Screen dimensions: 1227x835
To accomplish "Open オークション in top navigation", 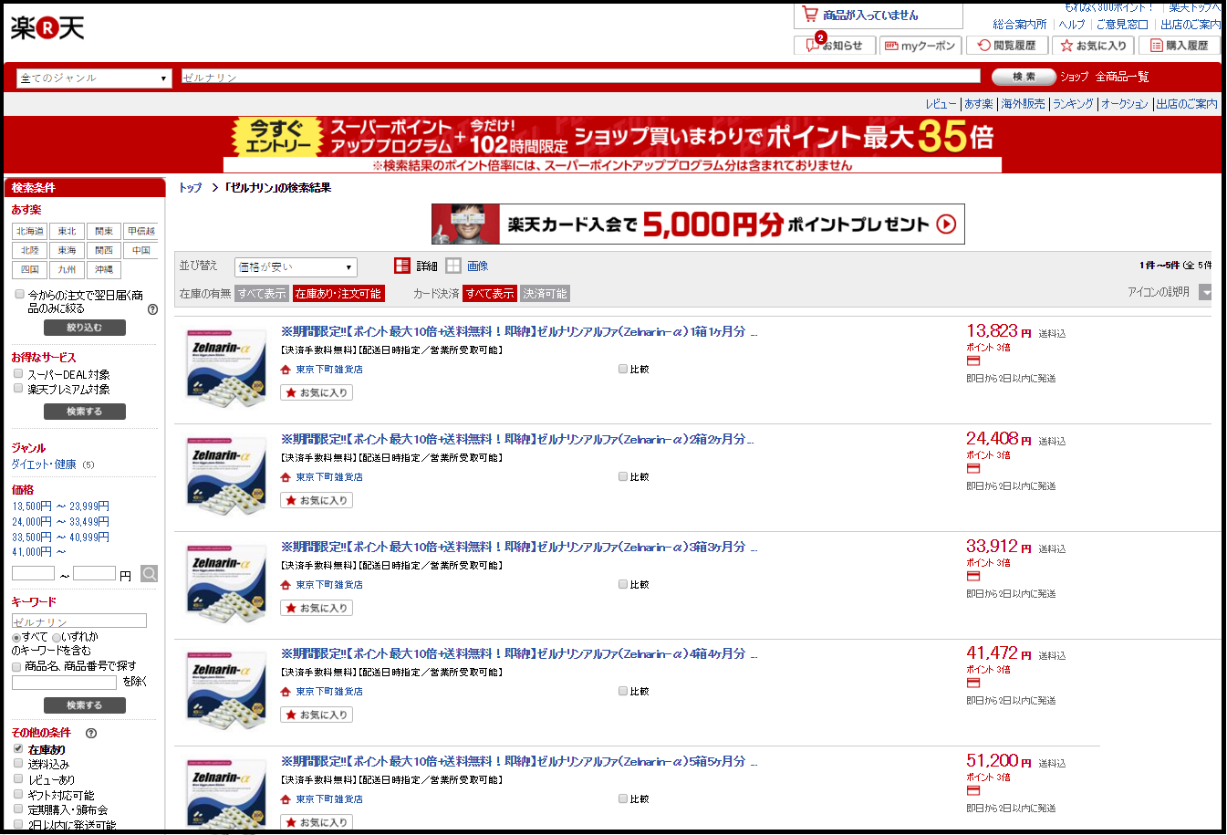I will pos(1124,104).
